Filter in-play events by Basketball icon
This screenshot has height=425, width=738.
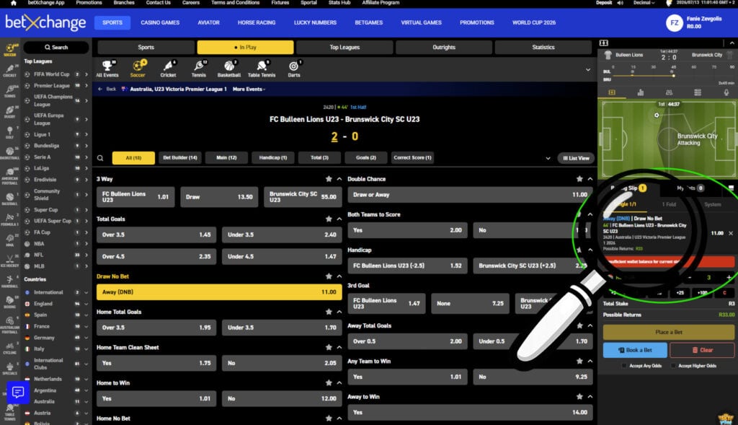tap(229, 69)
